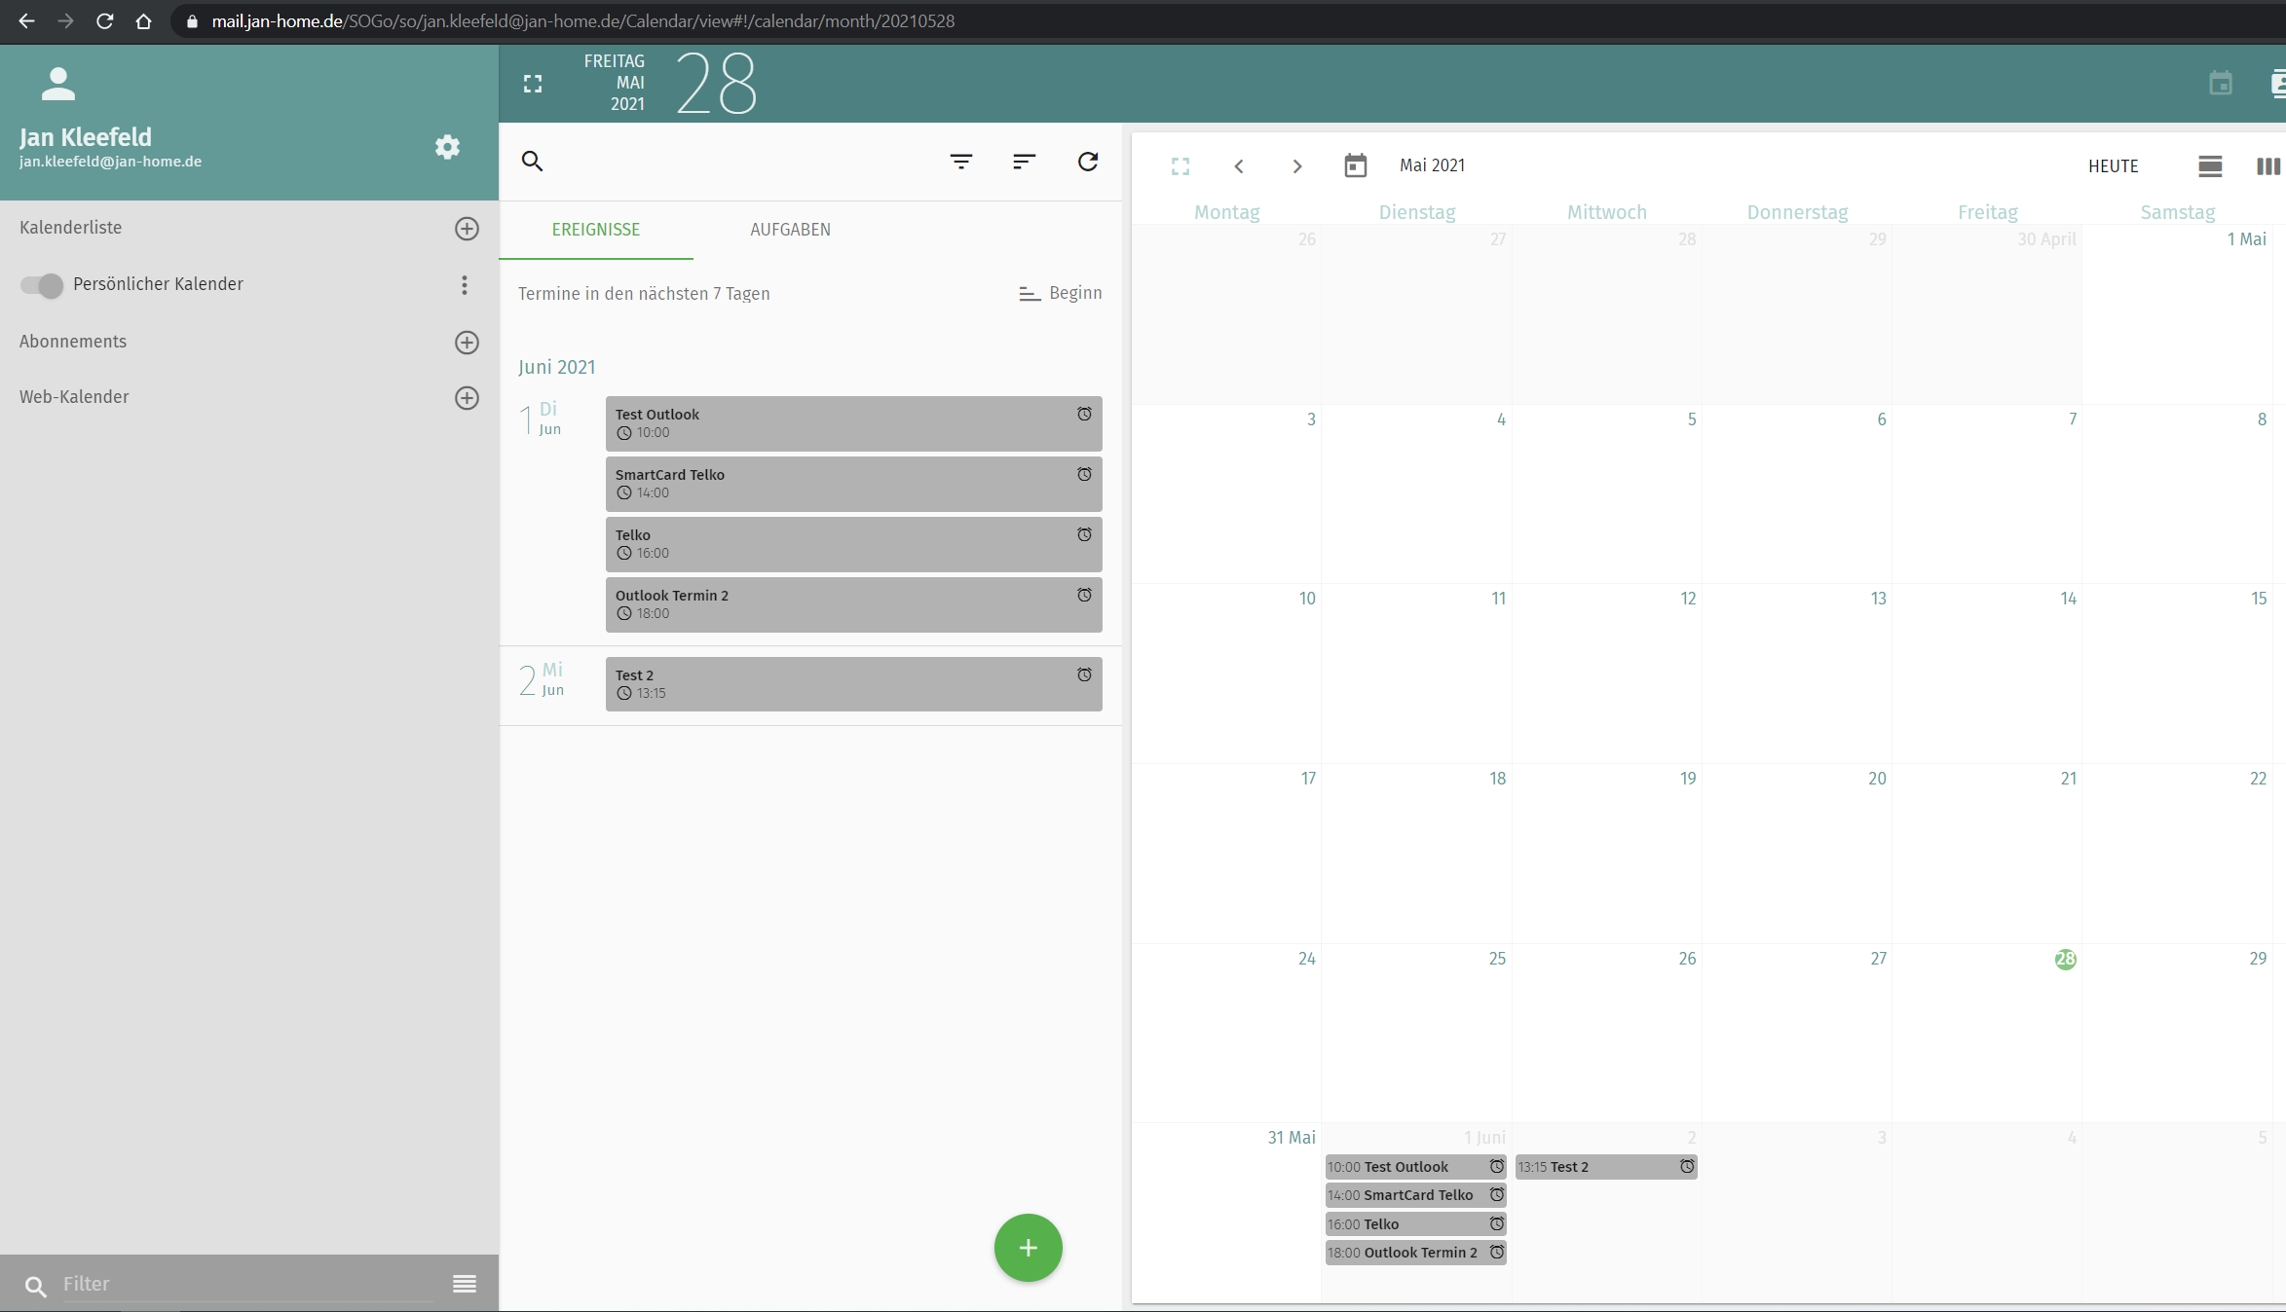Image resolution: width=2286 pixels, height=1312 pixels.
Task: Open Persönlicher Kalender options menu
Action: click(465, 284)
